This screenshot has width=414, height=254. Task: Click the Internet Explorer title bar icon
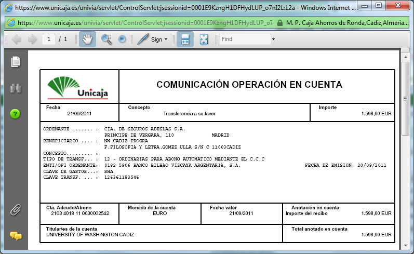tap(8, 8)
